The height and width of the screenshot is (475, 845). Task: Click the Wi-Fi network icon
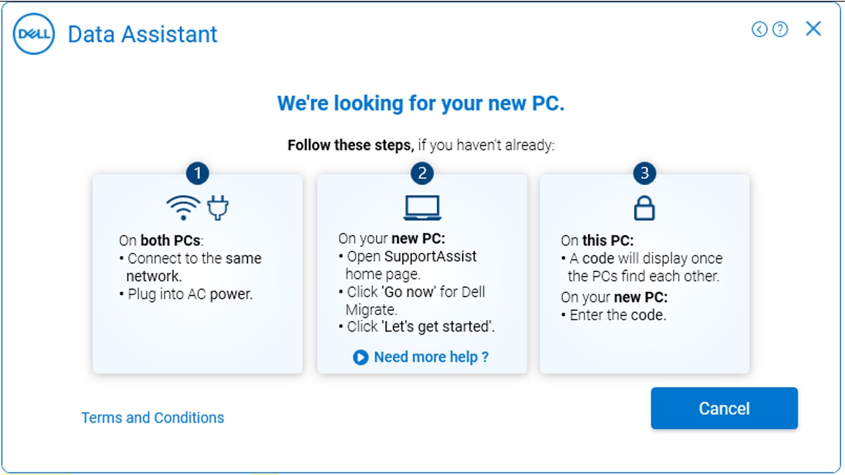point(183,208)
